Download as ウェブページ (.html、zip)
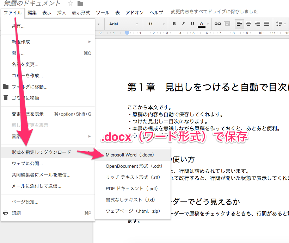The width and height of the screenshot is (289, 243). click(133, 211)
